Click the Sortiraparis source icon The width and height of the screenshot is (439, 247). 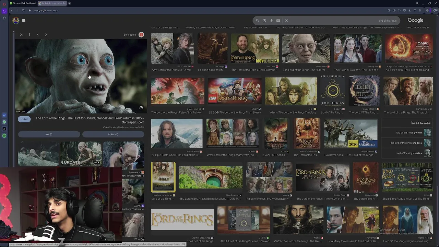141,35
